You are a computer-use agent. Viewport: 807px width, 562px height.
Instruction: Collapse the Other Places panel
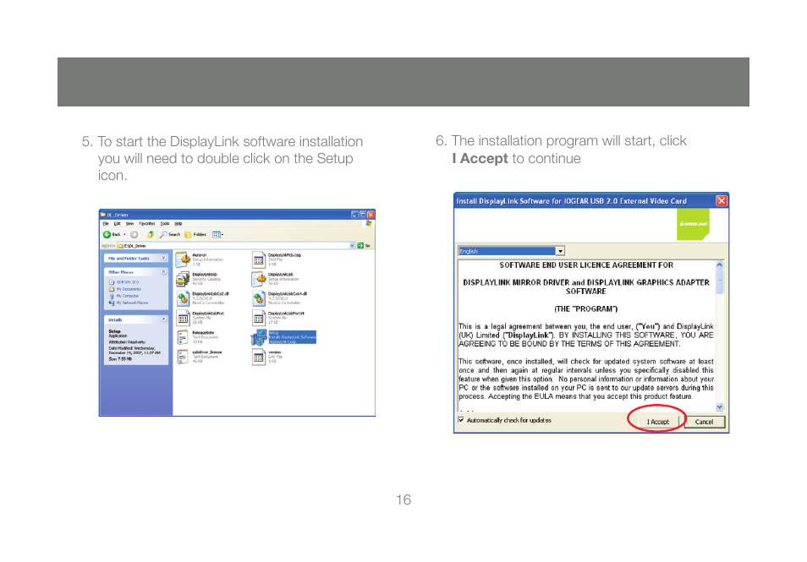(x=163, y=271)
